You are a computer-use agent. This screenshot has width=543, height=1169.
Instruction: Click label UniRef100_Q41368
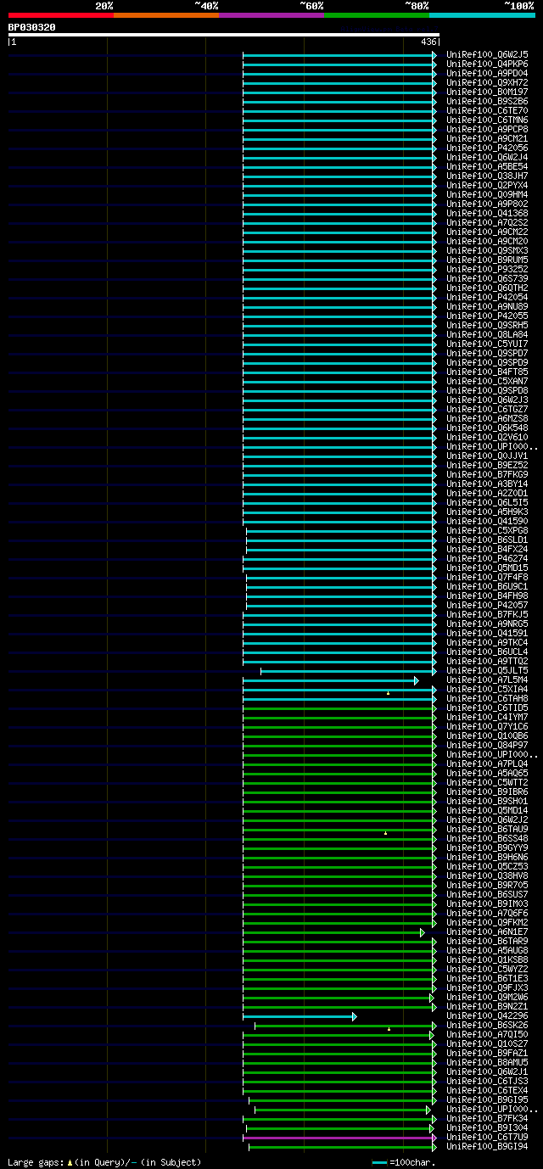[x=487, y=213]
